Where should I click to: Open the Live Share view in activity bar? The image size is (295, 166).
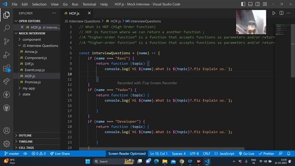point(6,81)
